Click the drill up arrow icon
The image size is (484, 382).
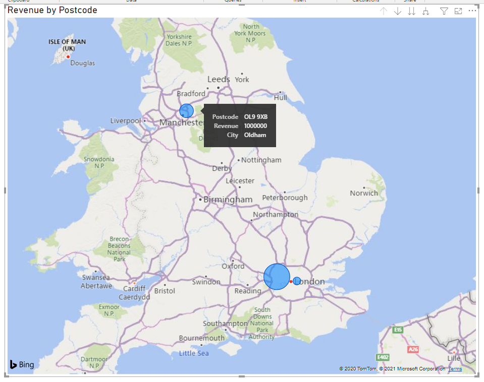point(384,12)
